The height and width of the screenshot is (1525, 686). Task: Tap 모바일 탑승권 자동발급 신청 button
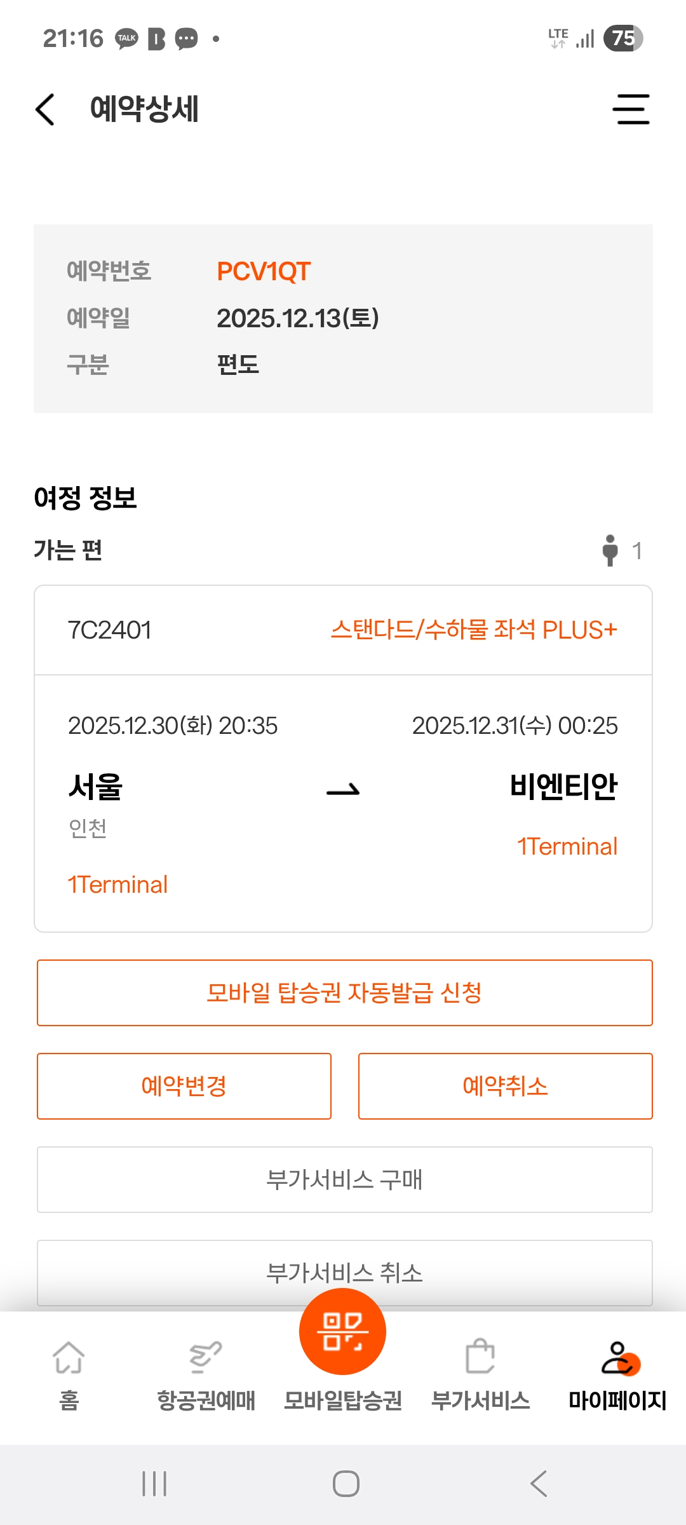click(x=344, y=993)
